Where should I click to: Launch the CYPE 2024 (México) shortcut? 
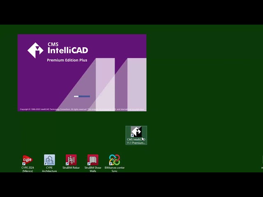pyautogui.click(x=28, y=163)
